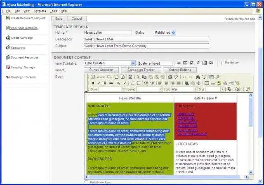Viewport: 264px width, 185px height.
Task: Open the Document Templates link
Action: point(24,28)
